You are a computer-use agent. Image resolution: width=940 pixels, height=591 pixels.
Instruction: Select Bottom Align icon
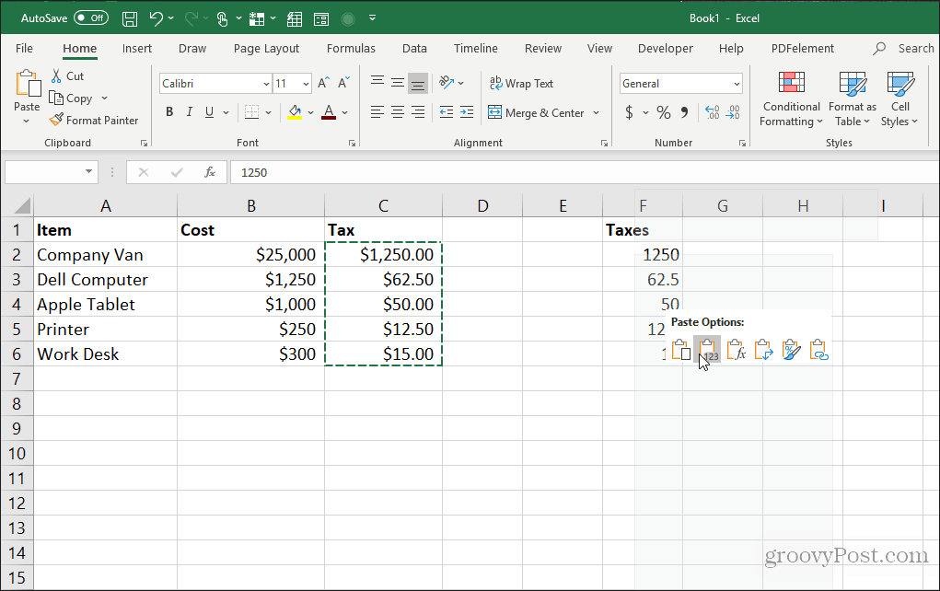418,84
